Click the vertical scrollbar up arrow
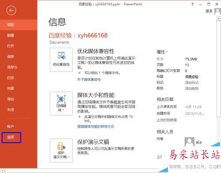 point(218,19)
